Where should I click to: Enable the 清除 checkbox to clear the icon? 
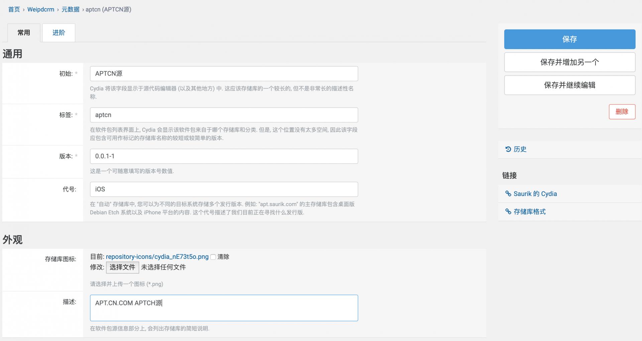213,257
